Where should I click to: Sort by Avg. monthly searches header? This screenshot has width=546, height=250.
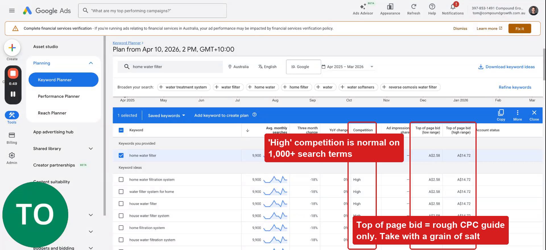(x=276, y=130)
